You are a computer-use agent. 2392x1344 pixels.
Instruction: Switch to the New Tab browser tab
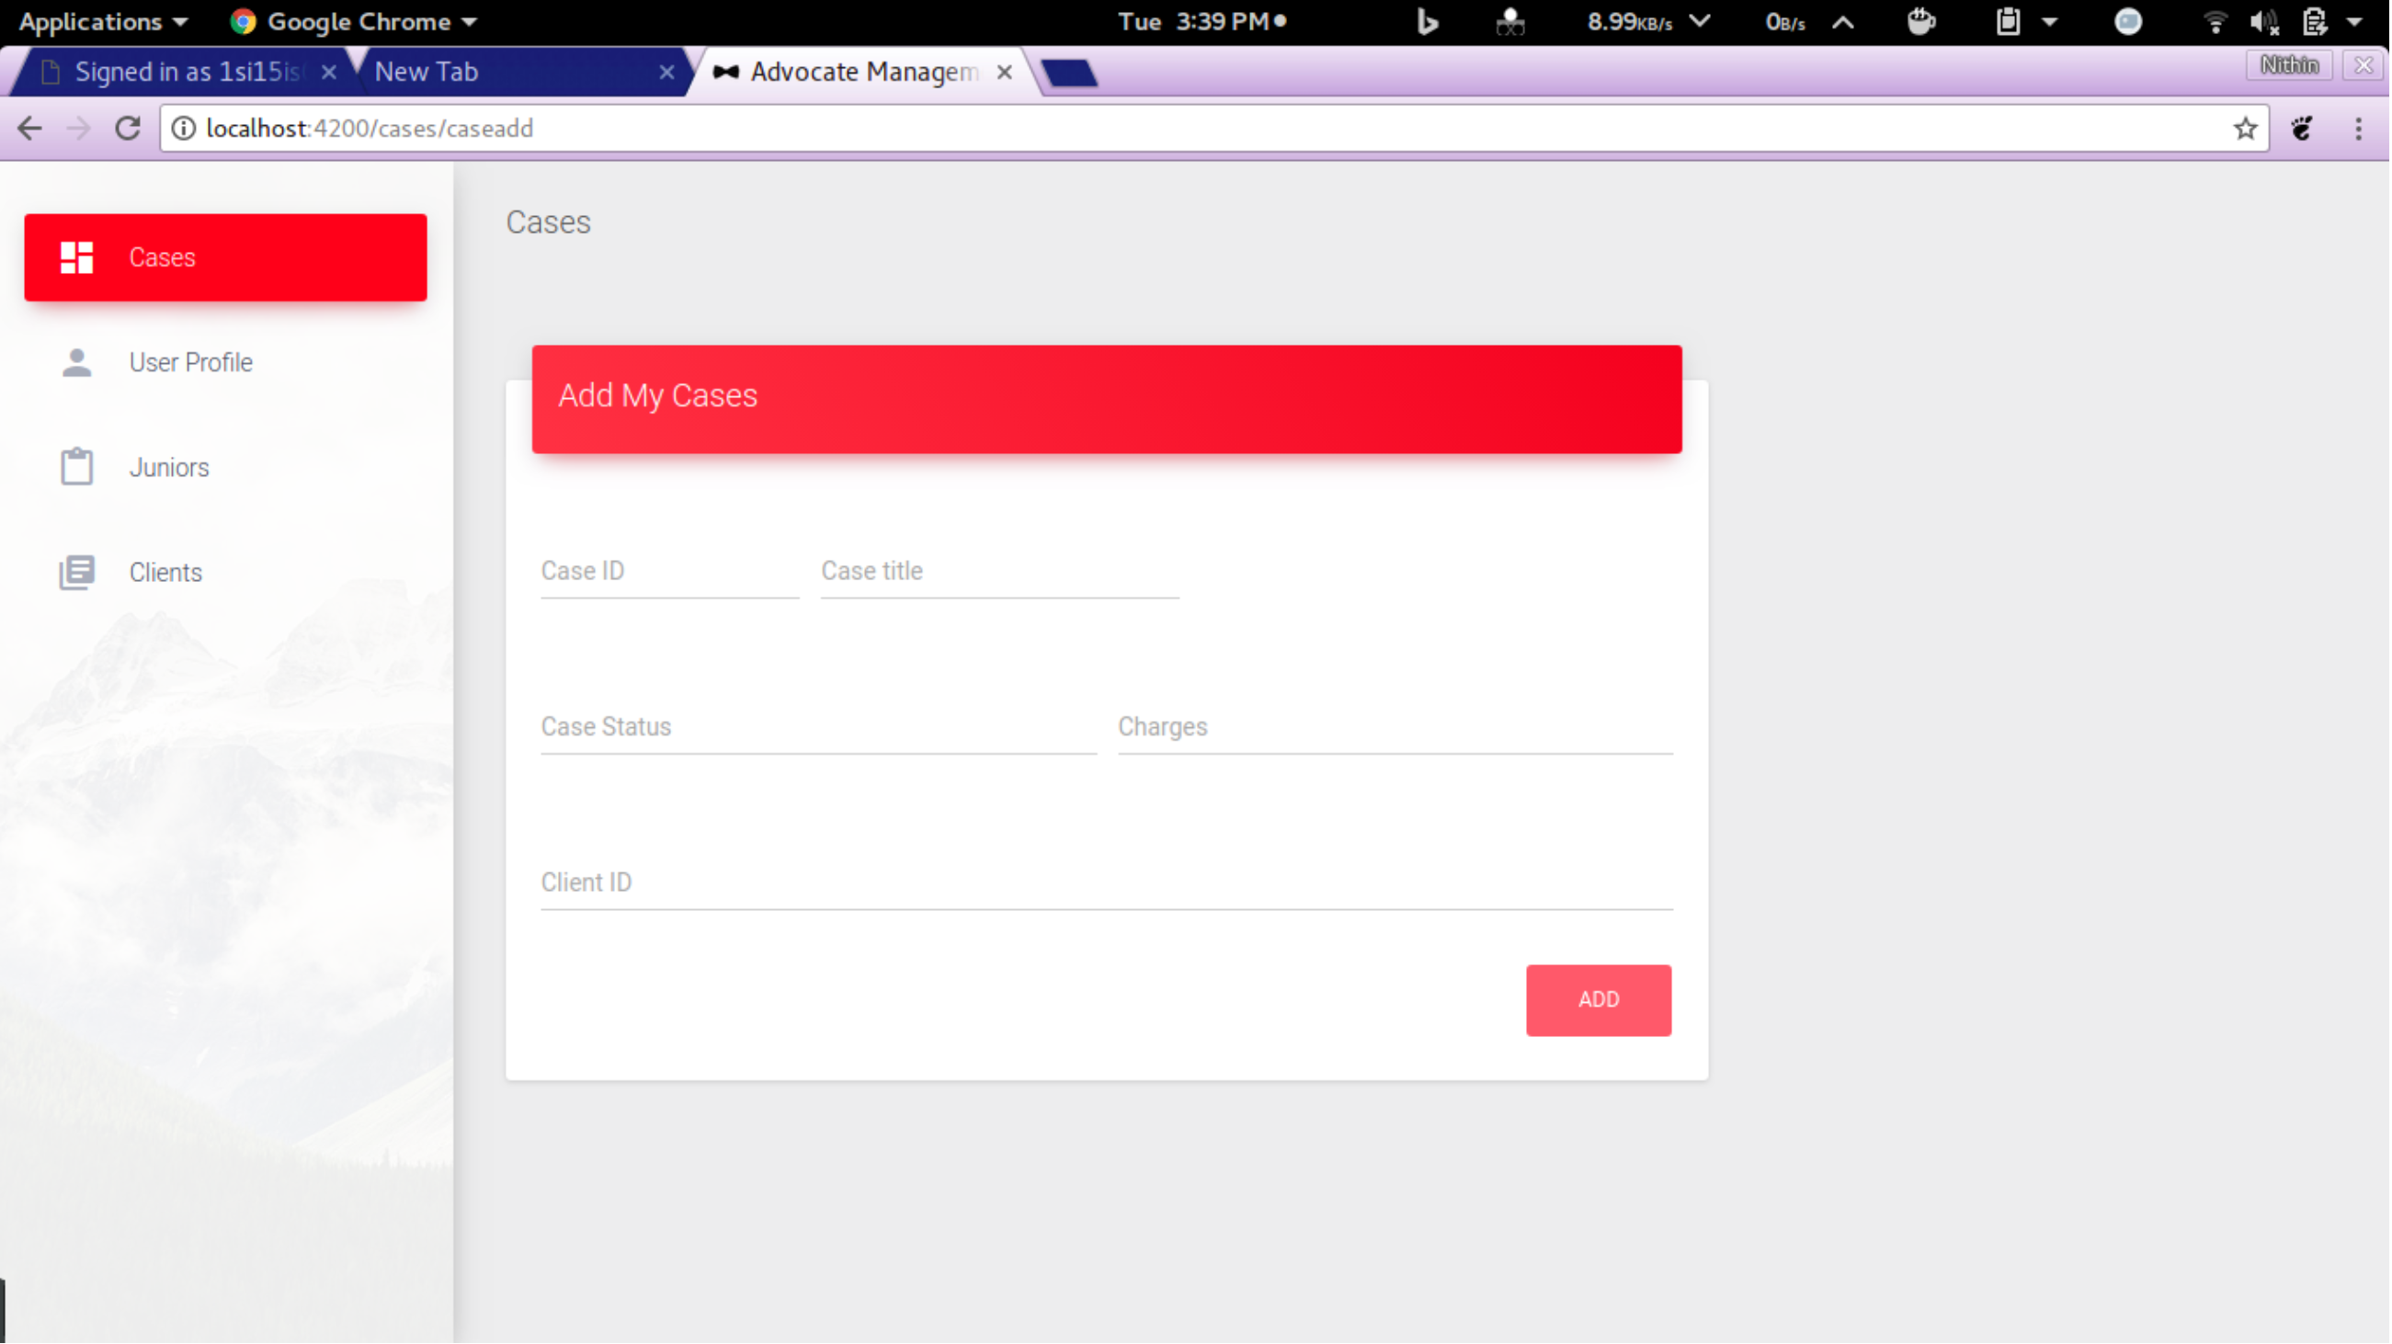(511, 72)
